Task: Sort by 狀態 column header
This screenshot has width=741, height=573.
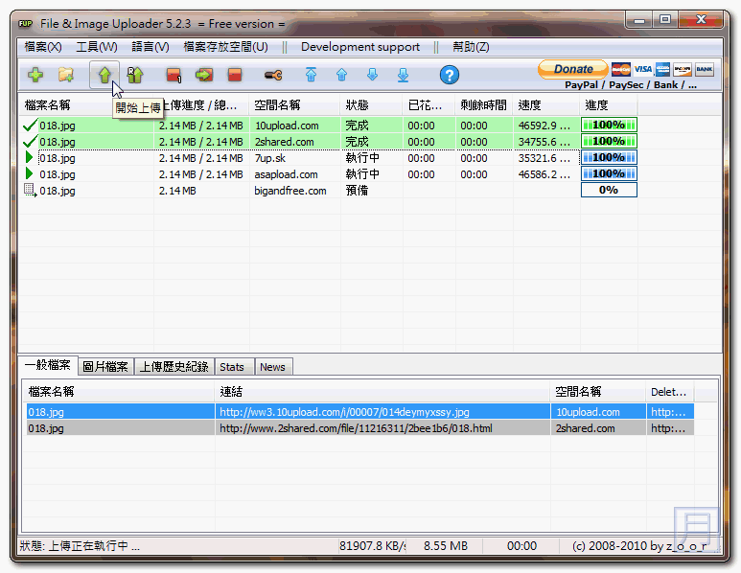Action: (371, 105)
